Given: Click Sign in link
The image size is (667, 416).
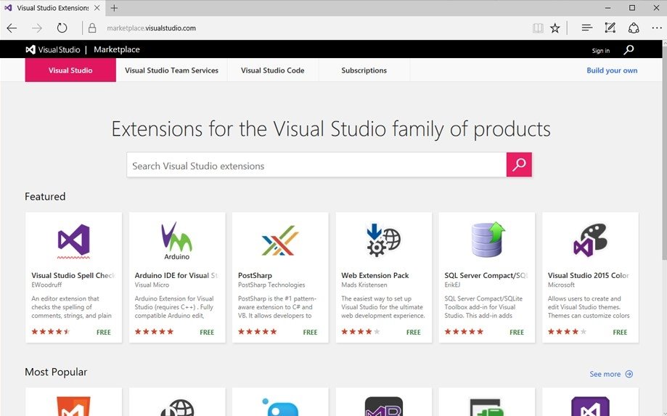Looking at the screenshot, I should [x=601, y=51].
